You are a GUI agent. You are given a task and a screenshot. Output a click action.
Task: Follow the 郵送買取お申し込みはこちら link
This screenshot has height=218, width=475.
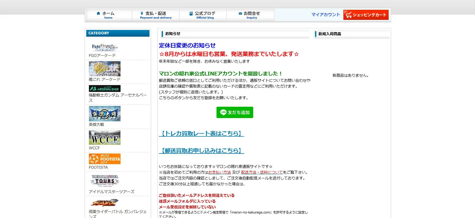[201, 151]
